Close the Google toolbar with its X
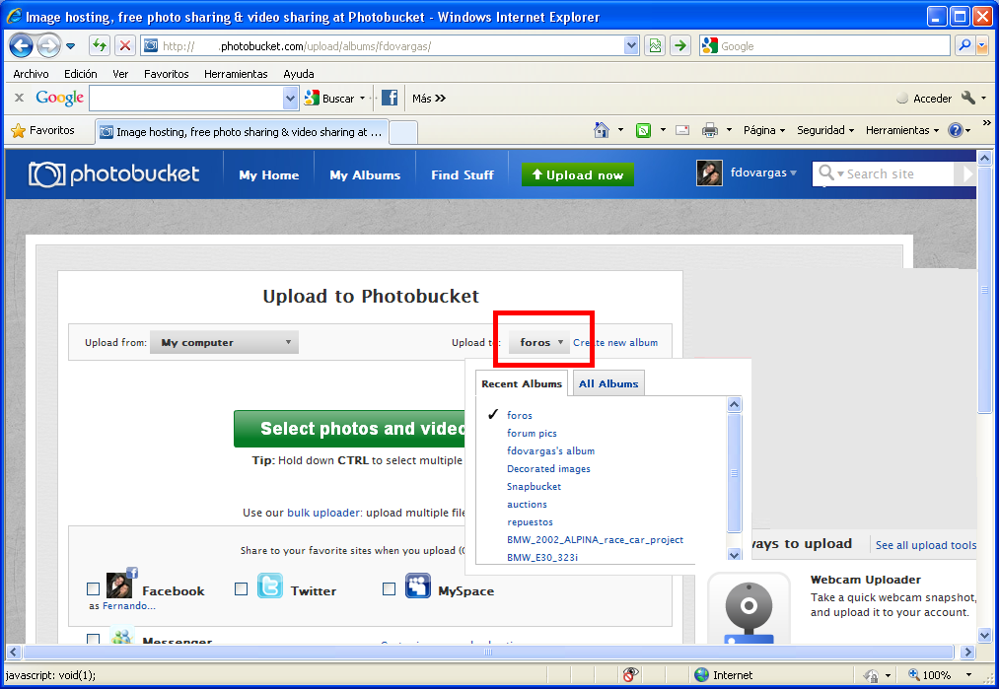The height and width of the screenshot is (689, 999). (x=19, y=98)
